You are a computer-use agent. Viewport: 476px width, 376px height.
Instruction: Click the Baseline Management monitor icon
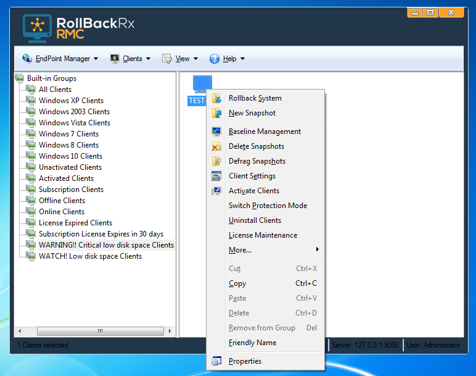[x=216, y=132]
